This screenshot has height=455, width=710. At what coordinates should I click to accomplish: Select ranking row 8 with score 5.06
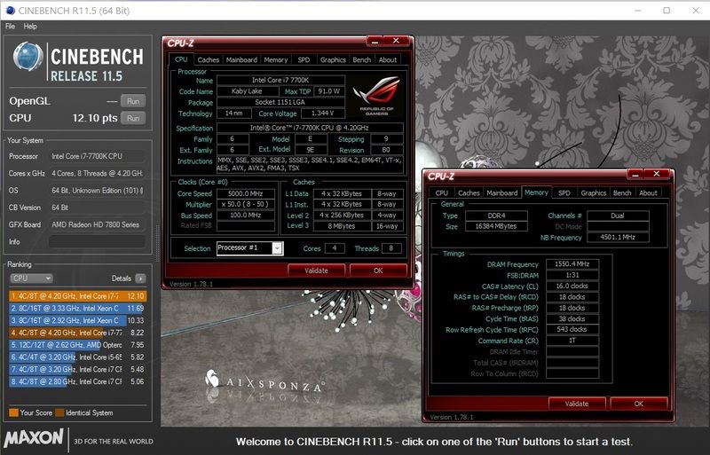pyautogui.click(x=78, y=381)
